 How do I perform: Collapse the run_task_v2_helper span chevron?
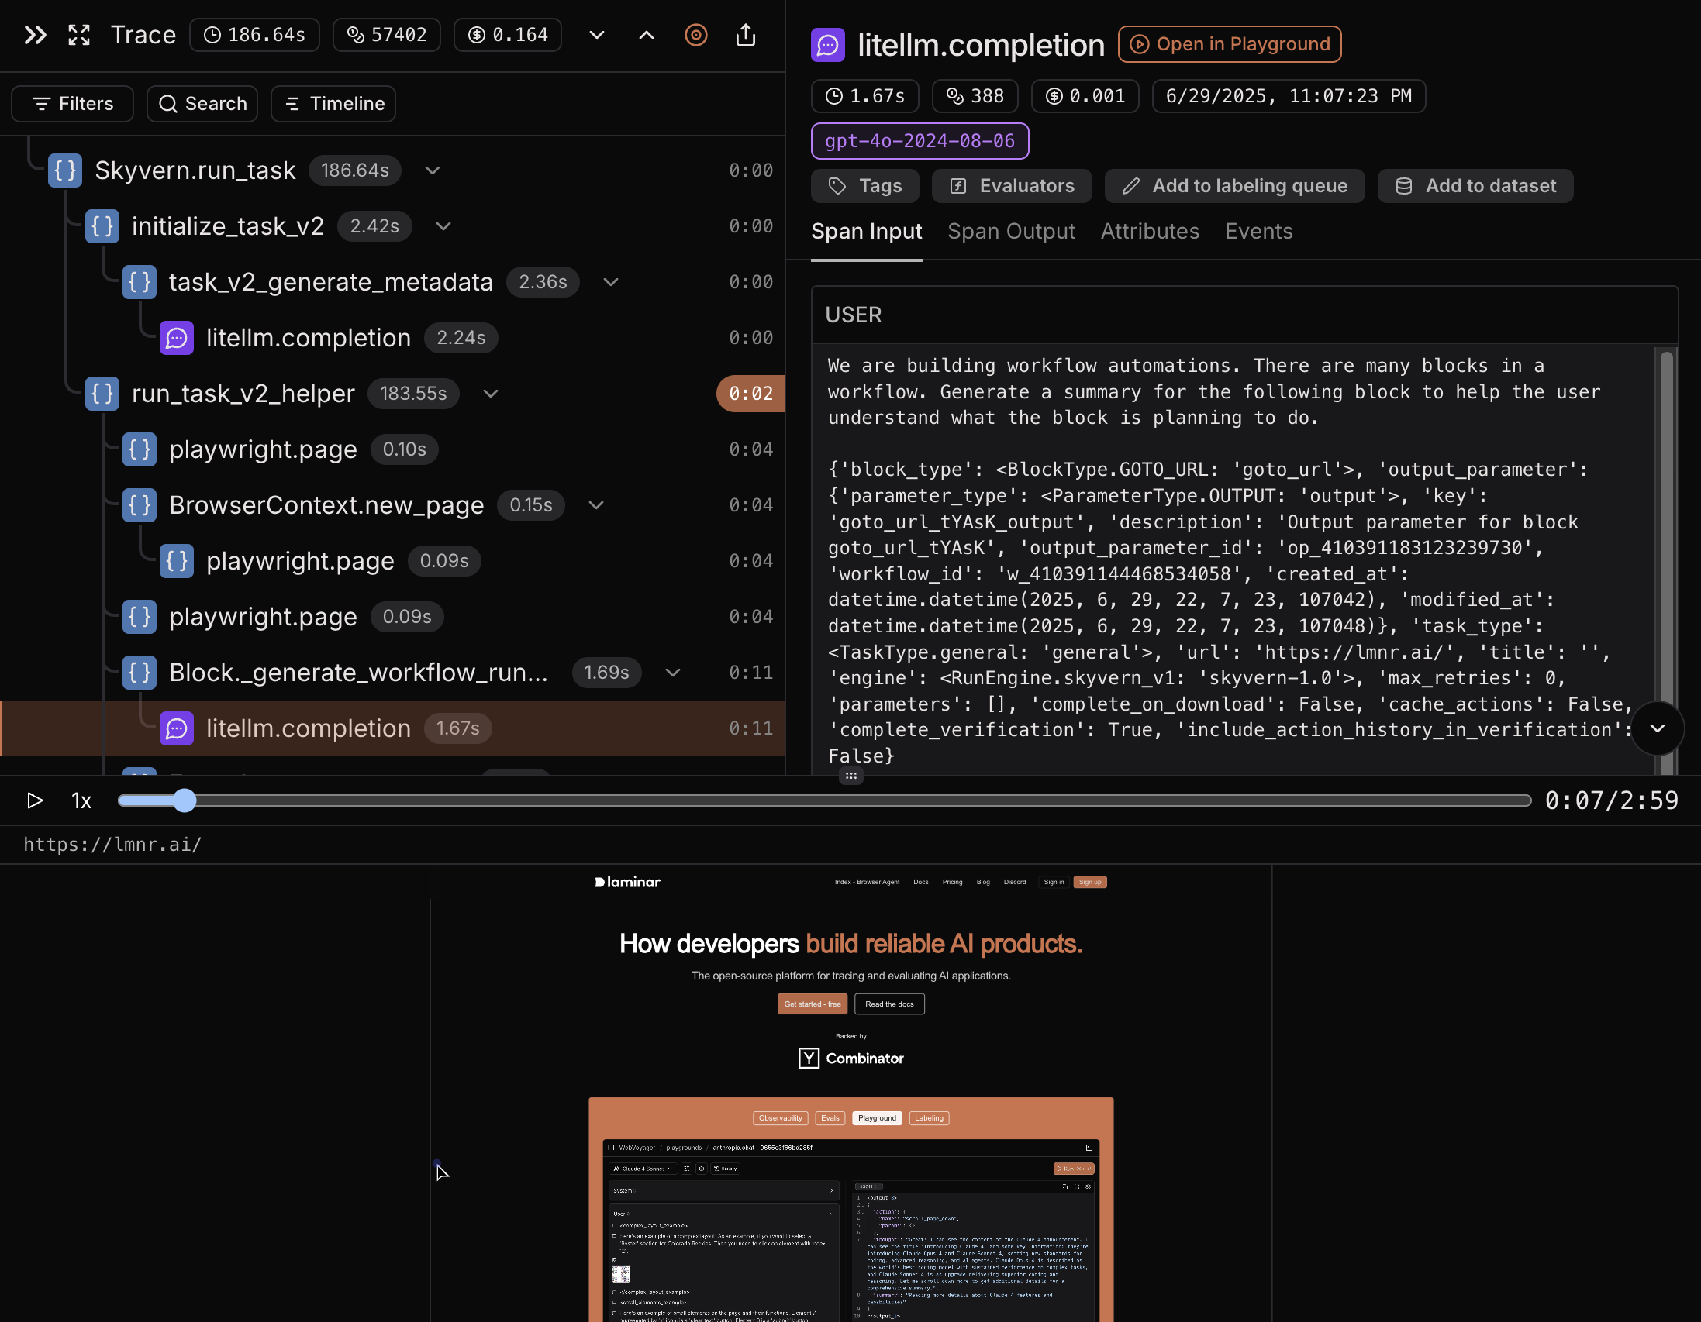click(x=491, y=394)
